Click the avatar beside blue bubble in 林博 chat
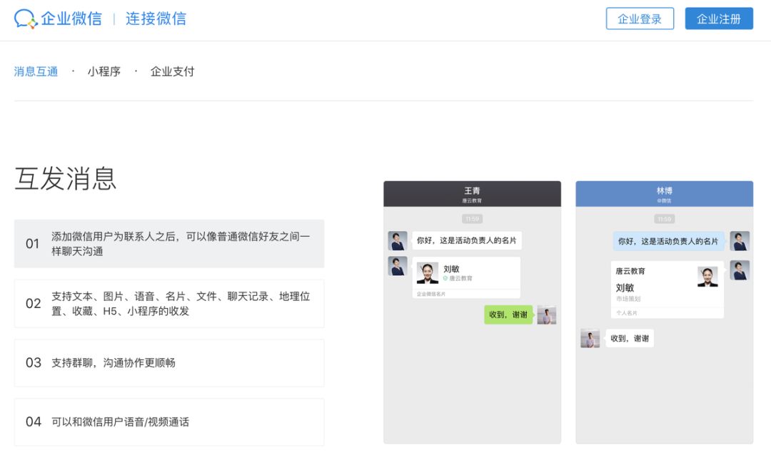 [740, 241]
